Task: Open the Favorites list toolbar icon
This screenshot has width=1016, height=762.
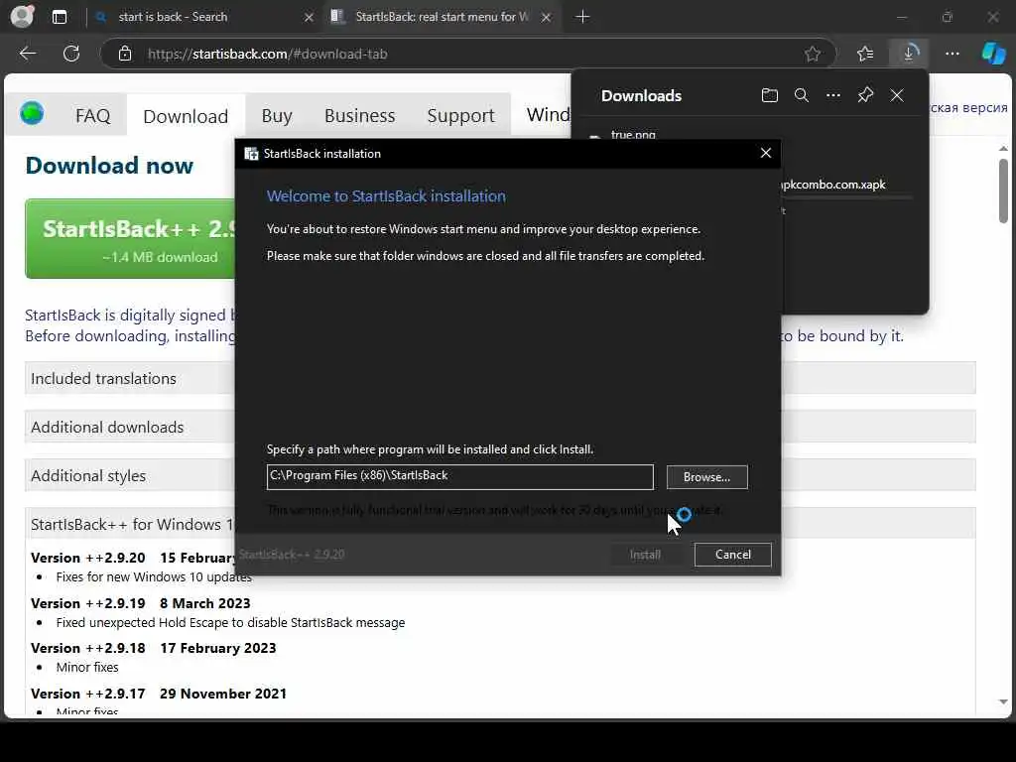Action: click(x=865, y=54)
